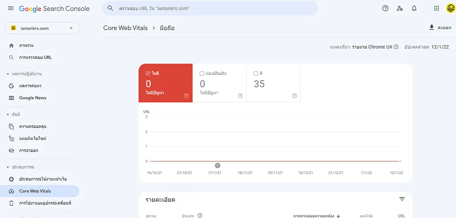Screen dimensions: 456x218
Task: Click the magnifier icon for การตรวจสอบ URL
Action: [x=11, y=58]
